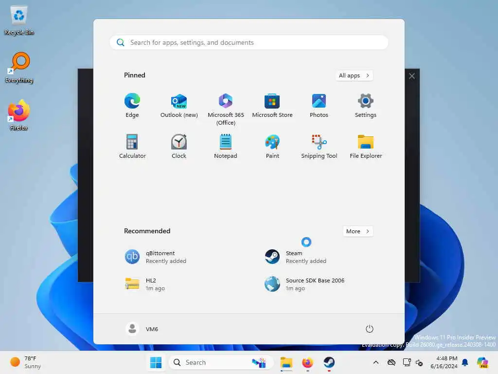Open network status tray icon

click(407, 362)
